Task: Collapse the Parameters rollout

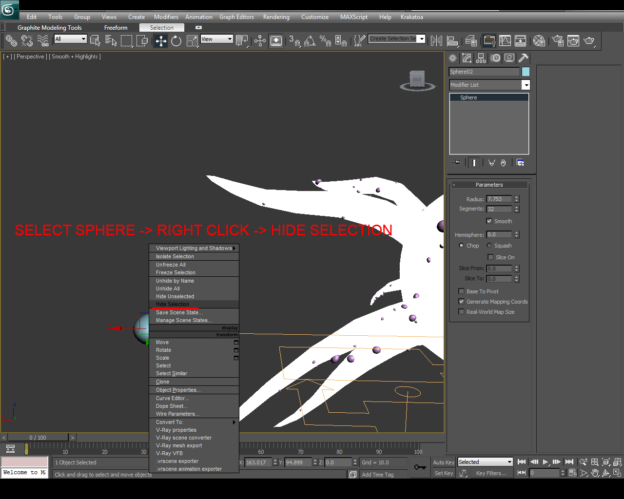Action: 489,185
